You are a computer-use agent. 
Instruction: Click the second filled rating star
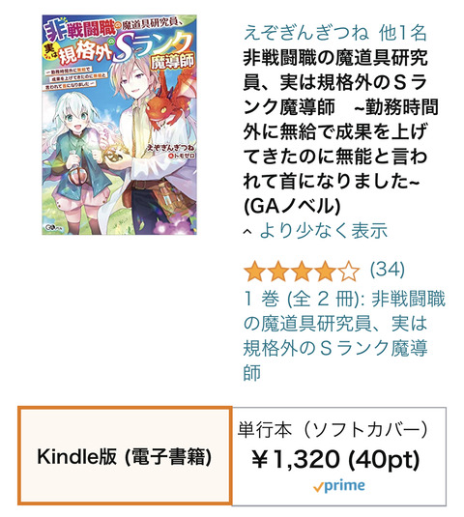click(x=278, y=271)
